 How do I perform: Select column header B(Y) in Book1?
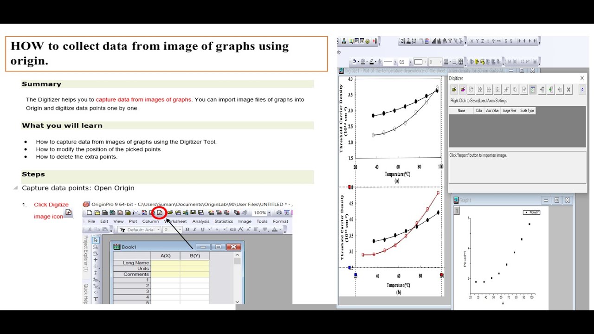click(194, 256)
